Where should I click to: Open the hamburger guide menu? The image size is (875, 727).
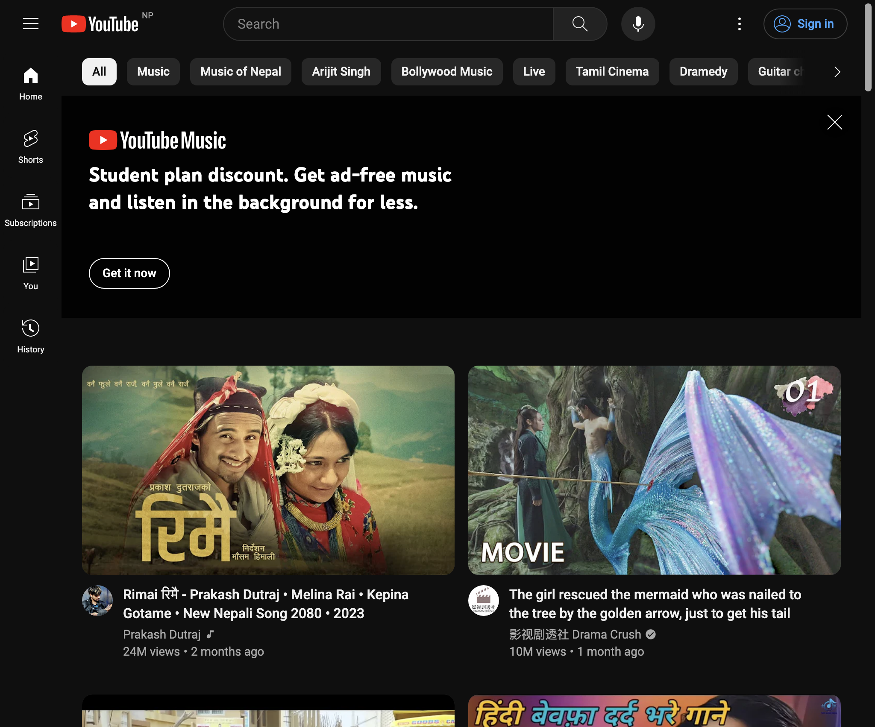pos(31,24)
